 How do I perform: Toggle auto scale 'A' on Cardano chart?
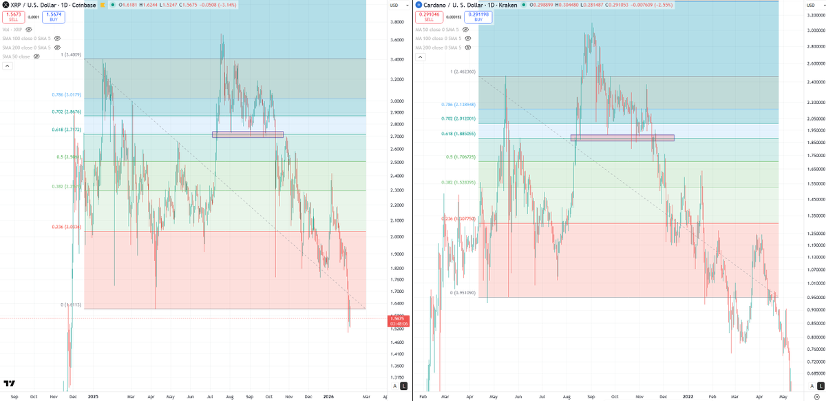[x=812, y=386]
